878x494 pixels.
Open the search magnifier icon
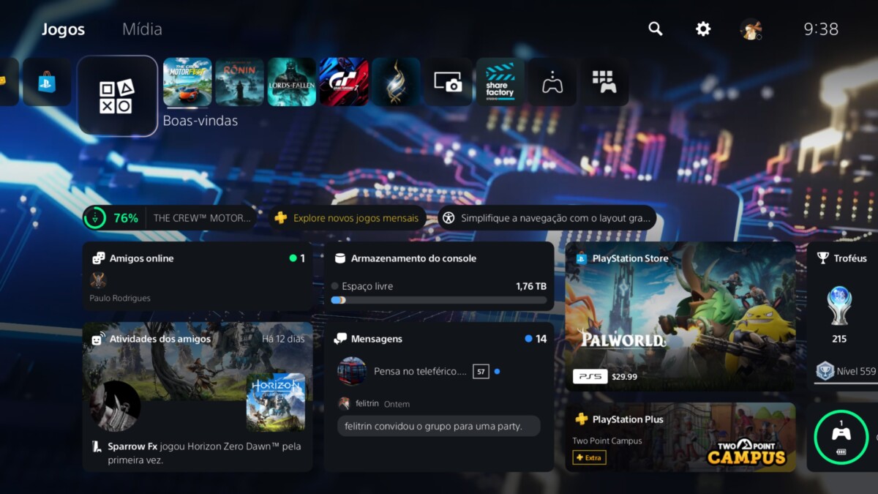click(x=656, y=29)
